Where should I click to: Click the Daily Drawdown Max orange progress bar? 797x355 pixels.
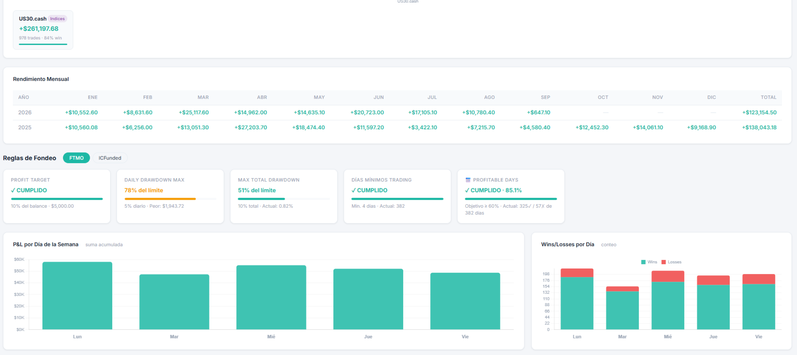(160, 199)
